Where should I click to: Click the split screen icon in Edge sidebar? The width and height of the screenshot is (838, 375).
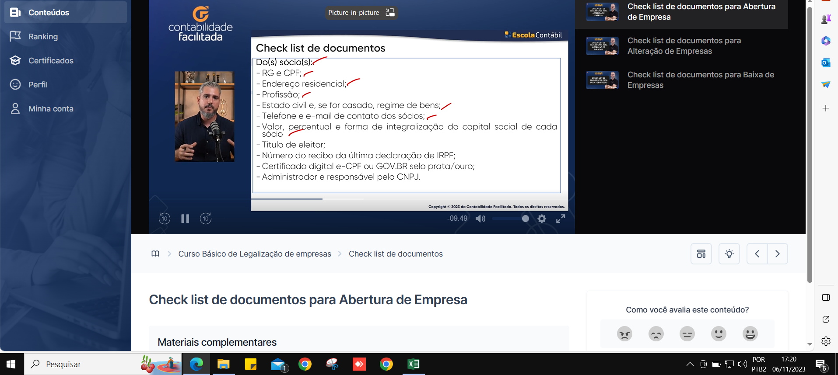click(x=826, y=298)
